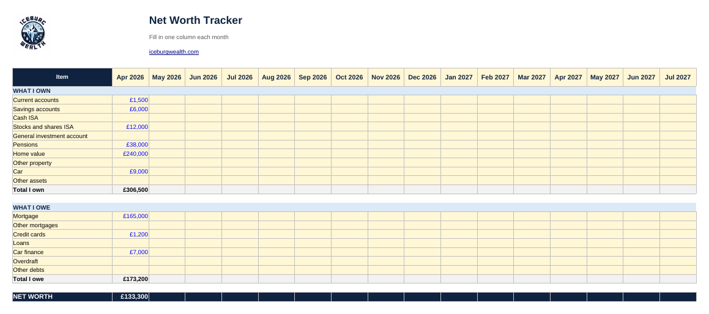Image resolution: width=709 pixels, height=314 pixels.
Task: Select the Item header cell
Action: [x=62, y=77]
